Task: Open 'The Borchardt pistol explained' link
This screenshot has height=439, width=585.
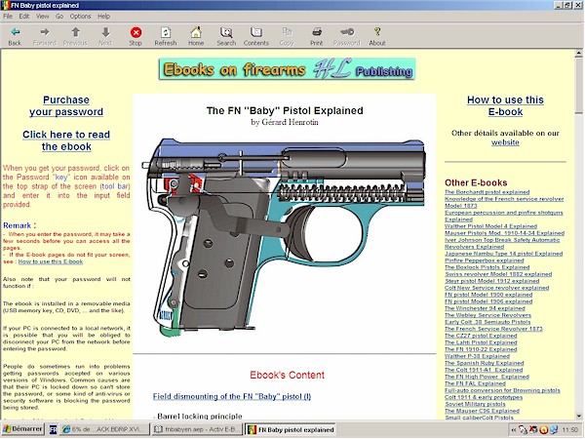Action: (487, 192)
